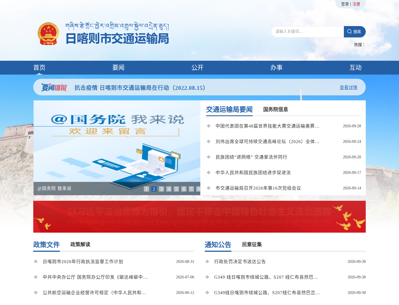Click the red 习近平法治思想 banner

click(199, 217)
